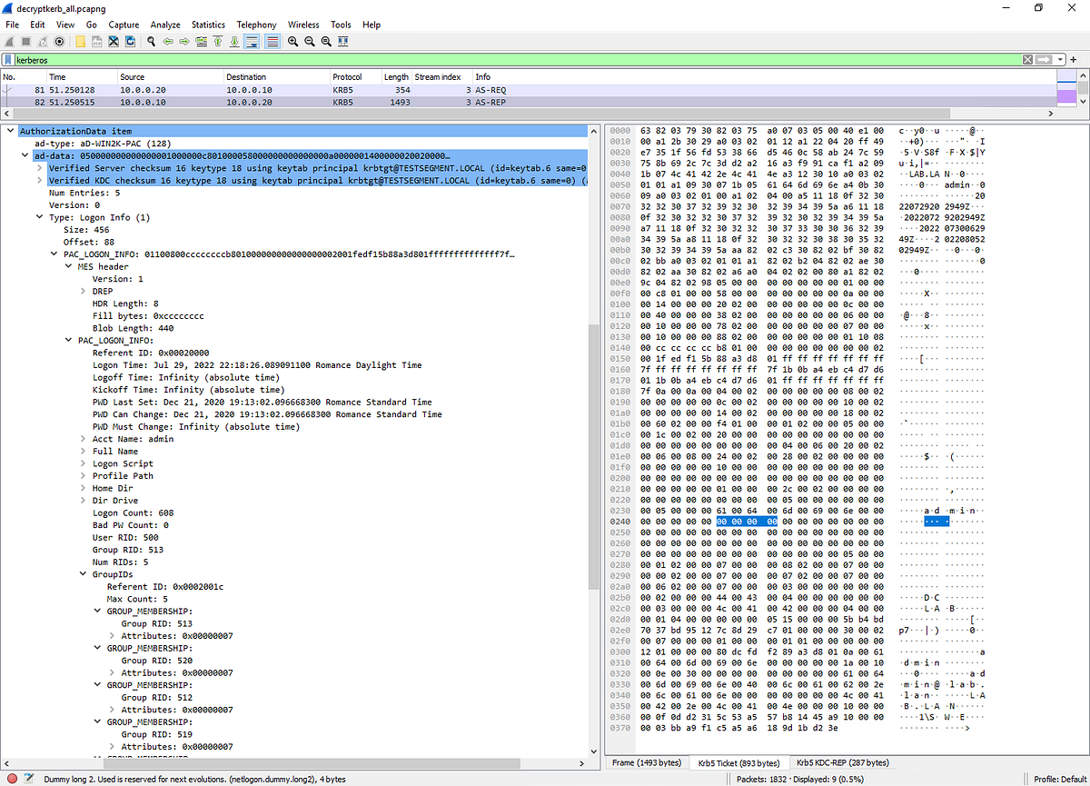
Task: Expand the Acct Name field details
Action: pyautogui.click(x=83, y=439)
